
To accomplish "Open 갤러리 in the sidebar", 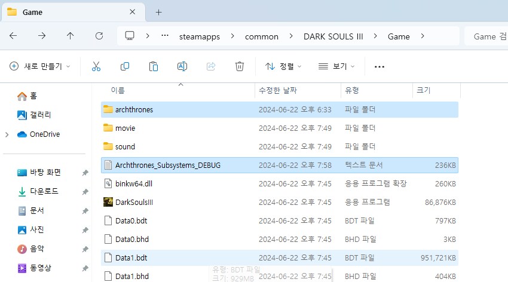I will (34, 115).
